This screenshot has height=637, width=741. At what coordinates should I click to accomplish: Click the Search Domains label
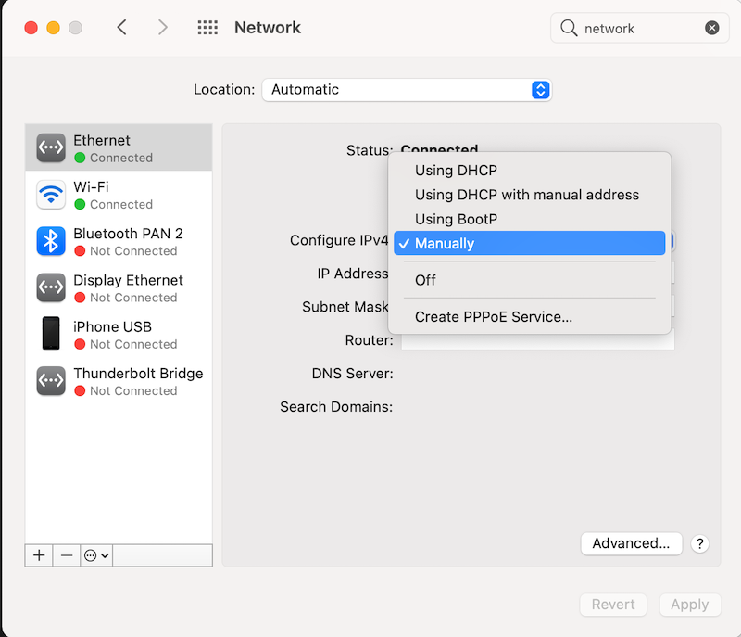click(x=336, y=407)
